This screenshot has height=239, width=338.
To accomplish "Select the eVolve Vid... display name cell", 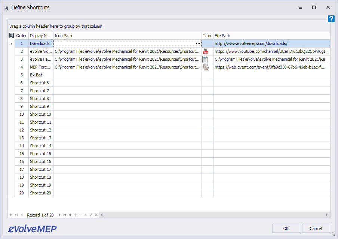I will (41, 51).
